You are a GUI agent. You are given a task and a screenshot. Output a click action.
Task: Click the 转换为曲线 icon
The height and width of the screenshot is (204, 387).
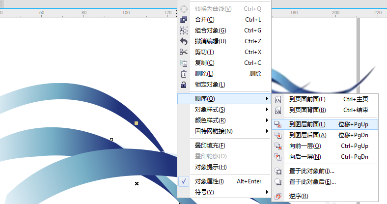[184, 9]
